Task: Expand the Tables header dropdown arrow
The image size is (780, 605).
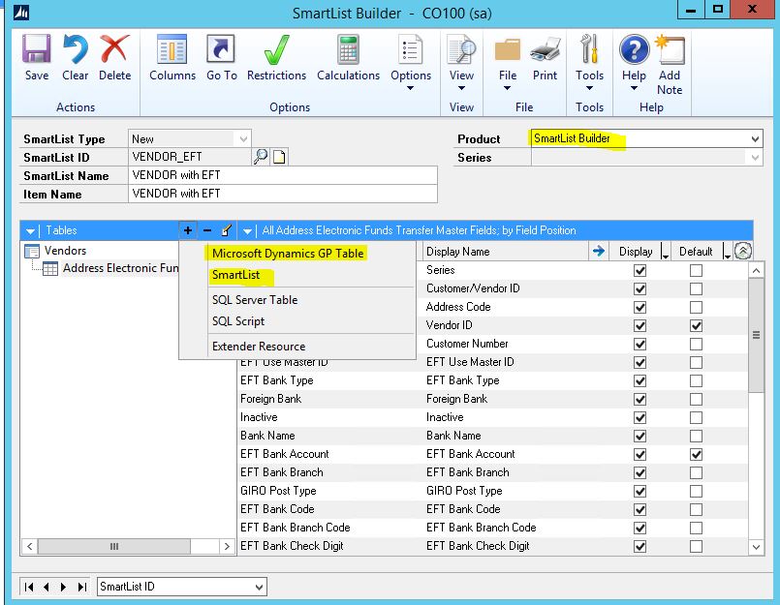Action: pos(30,231)
